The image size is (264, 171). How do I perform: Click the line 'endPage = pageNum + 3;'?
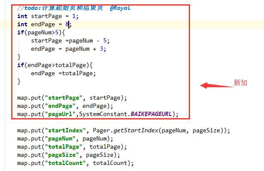[68, 49]
